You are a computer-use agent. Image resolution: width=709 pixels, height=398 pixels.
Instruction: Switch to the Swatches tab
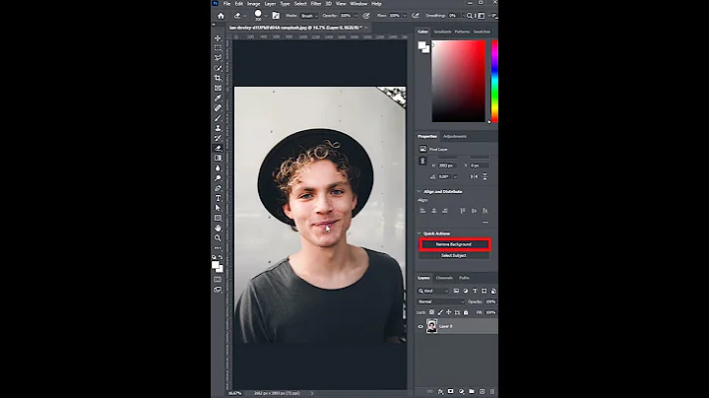click(x=482, y=32)
